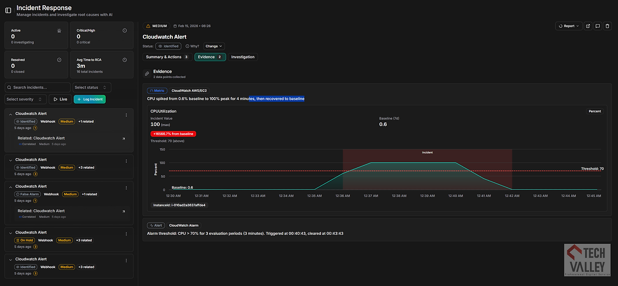Switch to the Summary & Actions tab
This screenshot has width=618, height=286.
click(x=167, y=57)
